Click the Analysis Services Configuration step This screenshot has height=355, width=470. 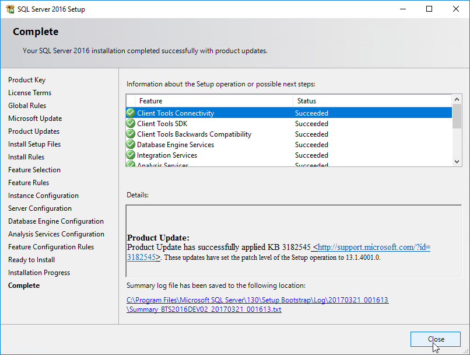[x=57, y=234]
